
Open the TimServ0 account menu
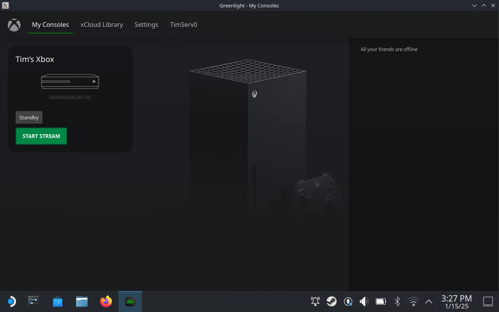point(183,25)
